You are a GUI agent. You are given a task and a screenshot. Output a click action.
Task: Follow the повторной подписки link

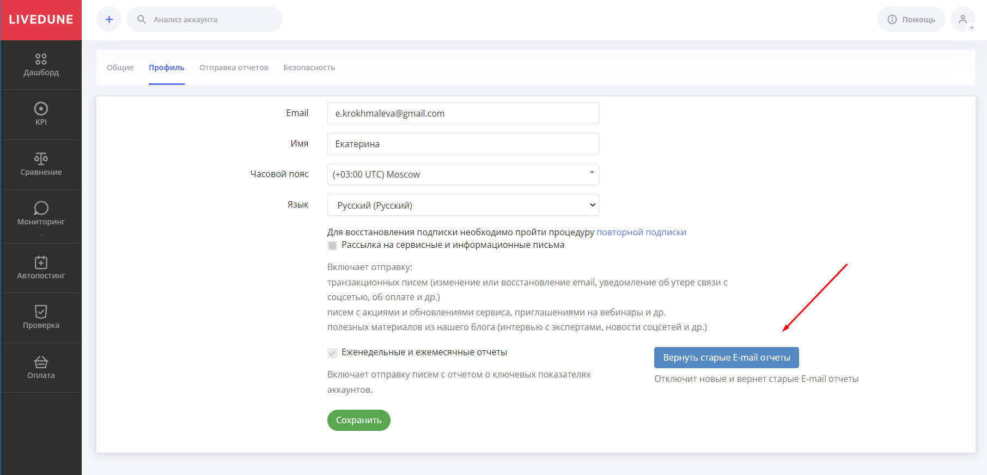coord(641,232)
